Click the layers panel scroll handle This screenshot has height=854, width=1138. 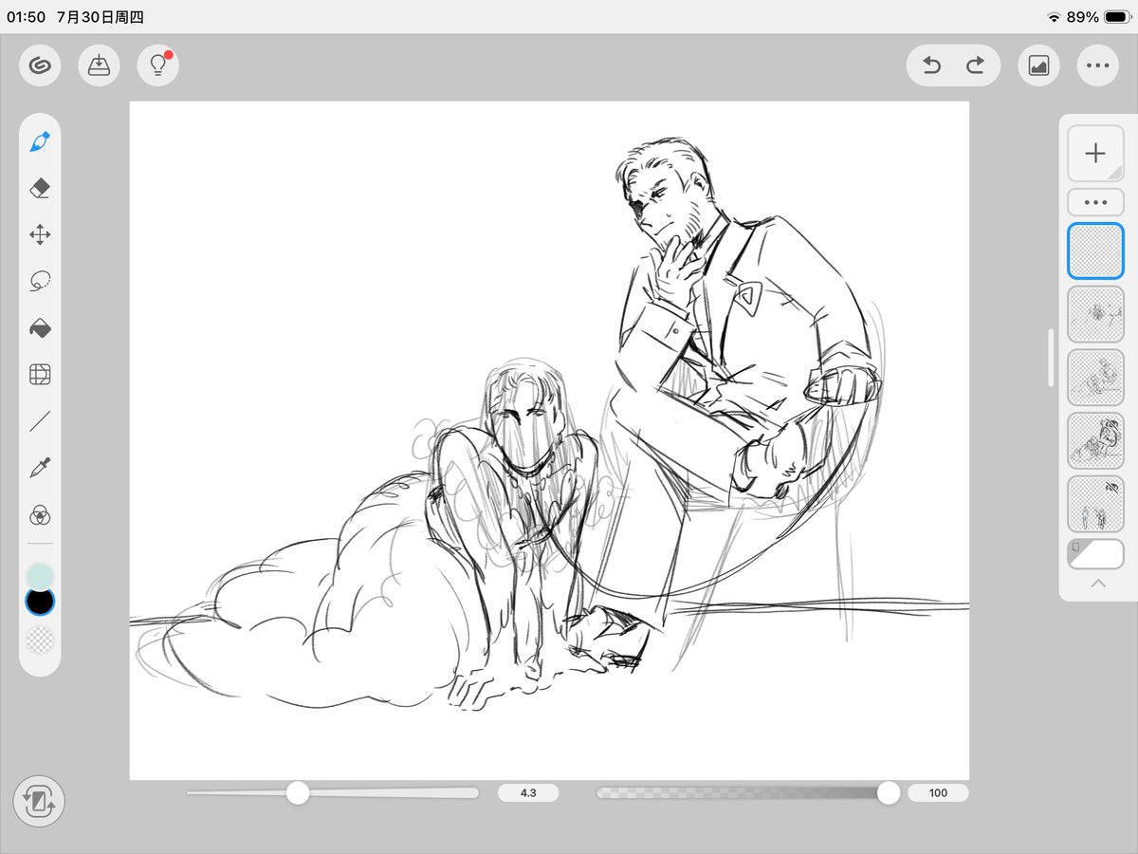pyautogui.click(x=1051, y=358)
